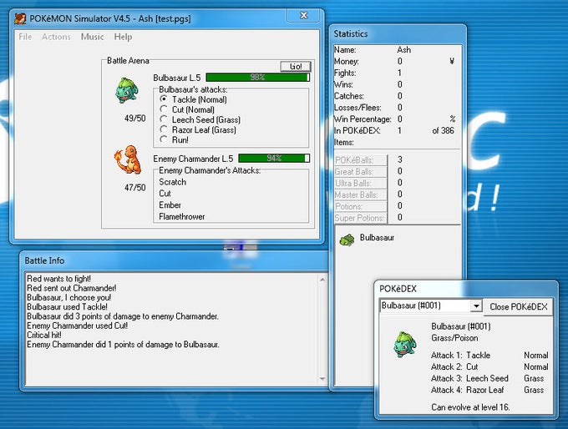Image resolution: width=568 pixels, height=429 pixels.
Task: Click the Bulbasaur (#001) combo box text
Action: coord(411,305)
